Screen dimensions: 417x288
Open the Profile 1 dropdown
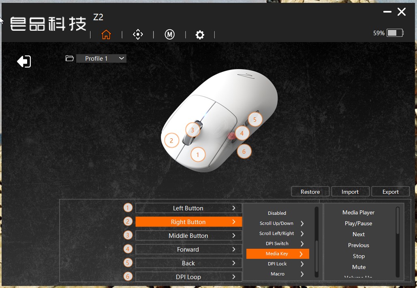click(x=101, y=58)
